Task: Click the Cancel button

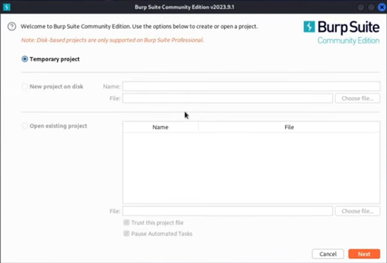Action: (328, 254)
